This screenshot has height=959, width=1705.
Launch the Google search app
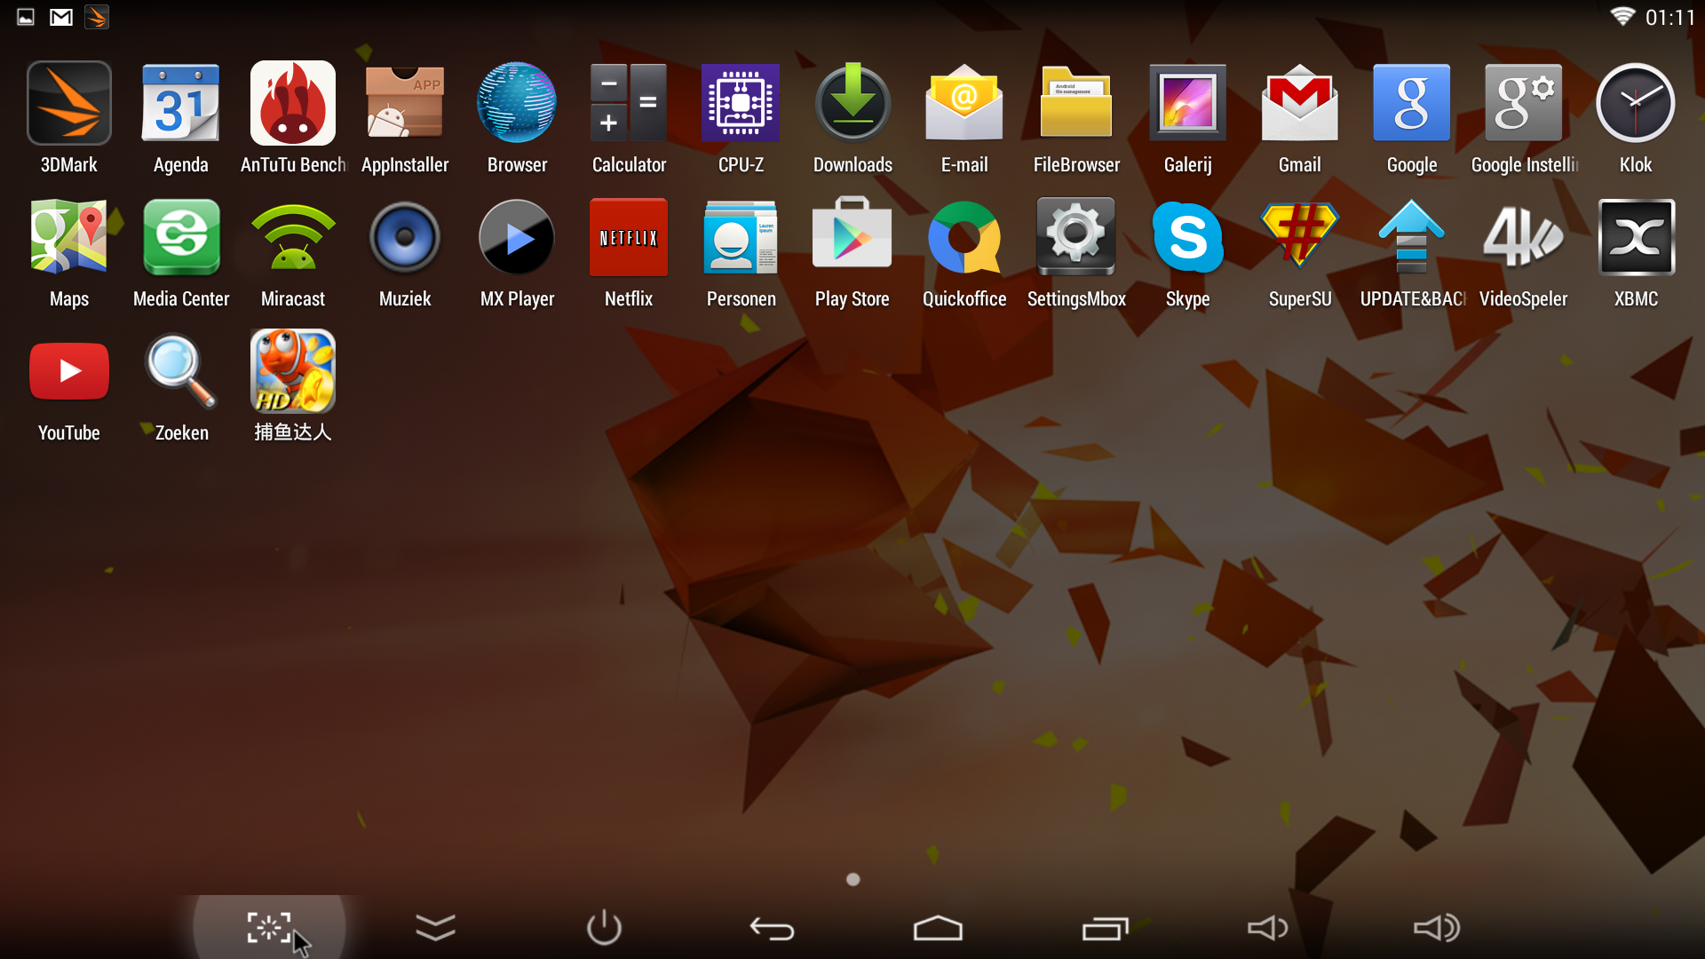1412,103
